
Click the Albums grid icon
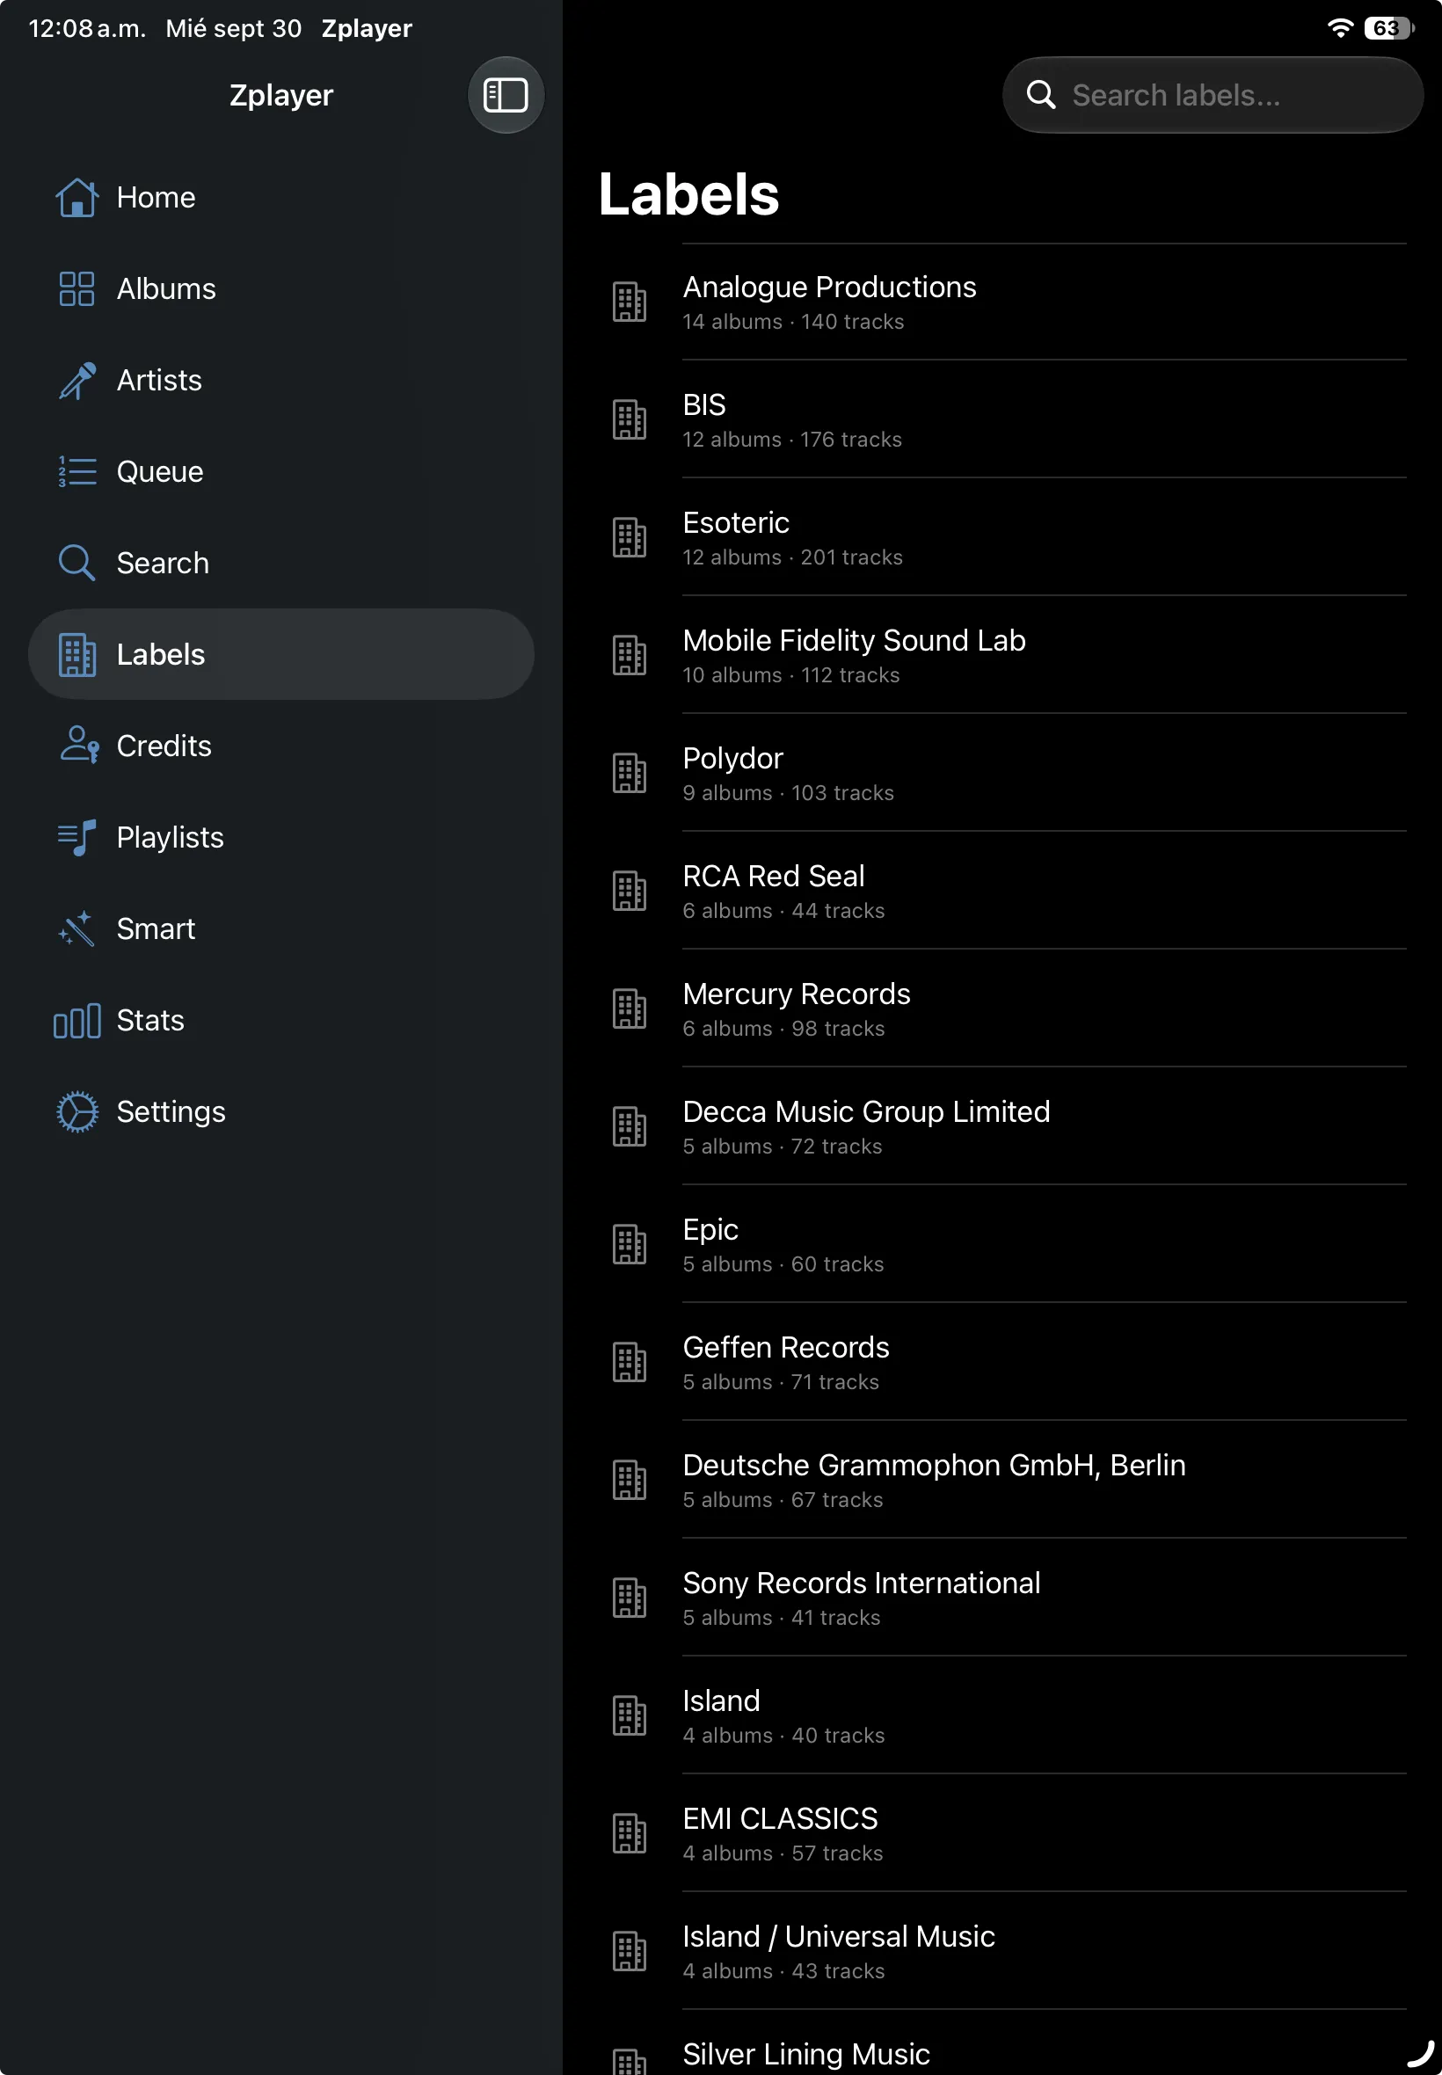tap(76, 289)
